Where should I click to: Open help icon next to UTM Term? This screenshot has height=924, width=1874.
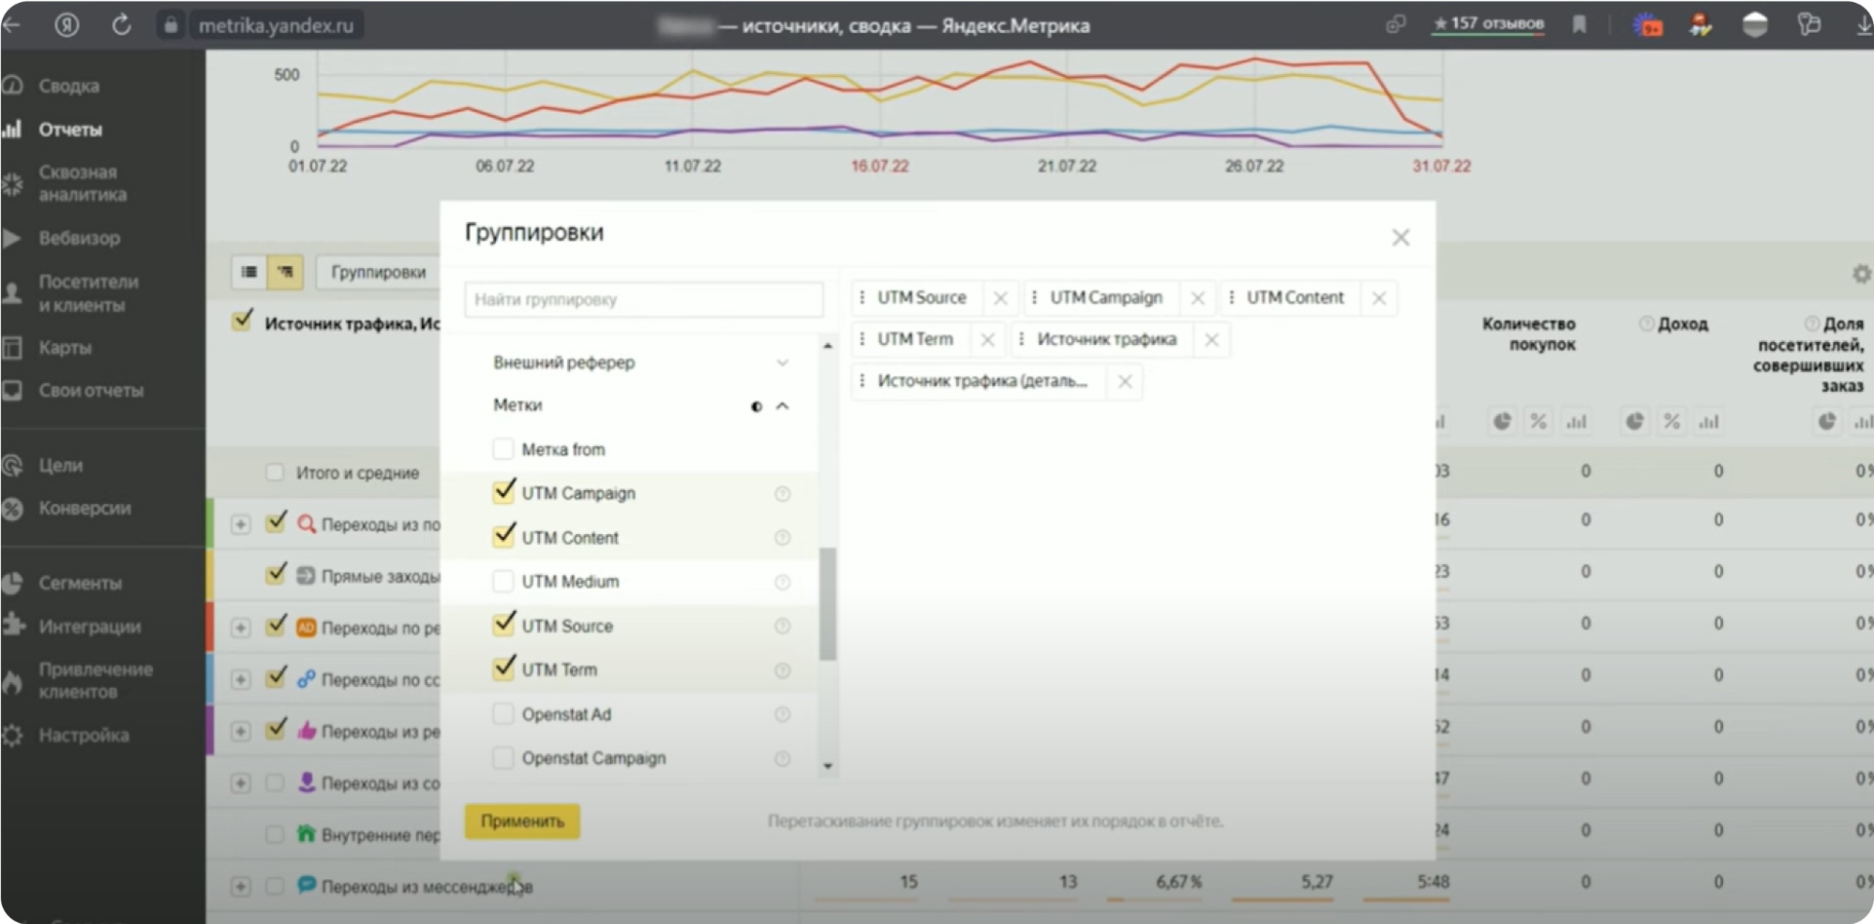[782, 670]
